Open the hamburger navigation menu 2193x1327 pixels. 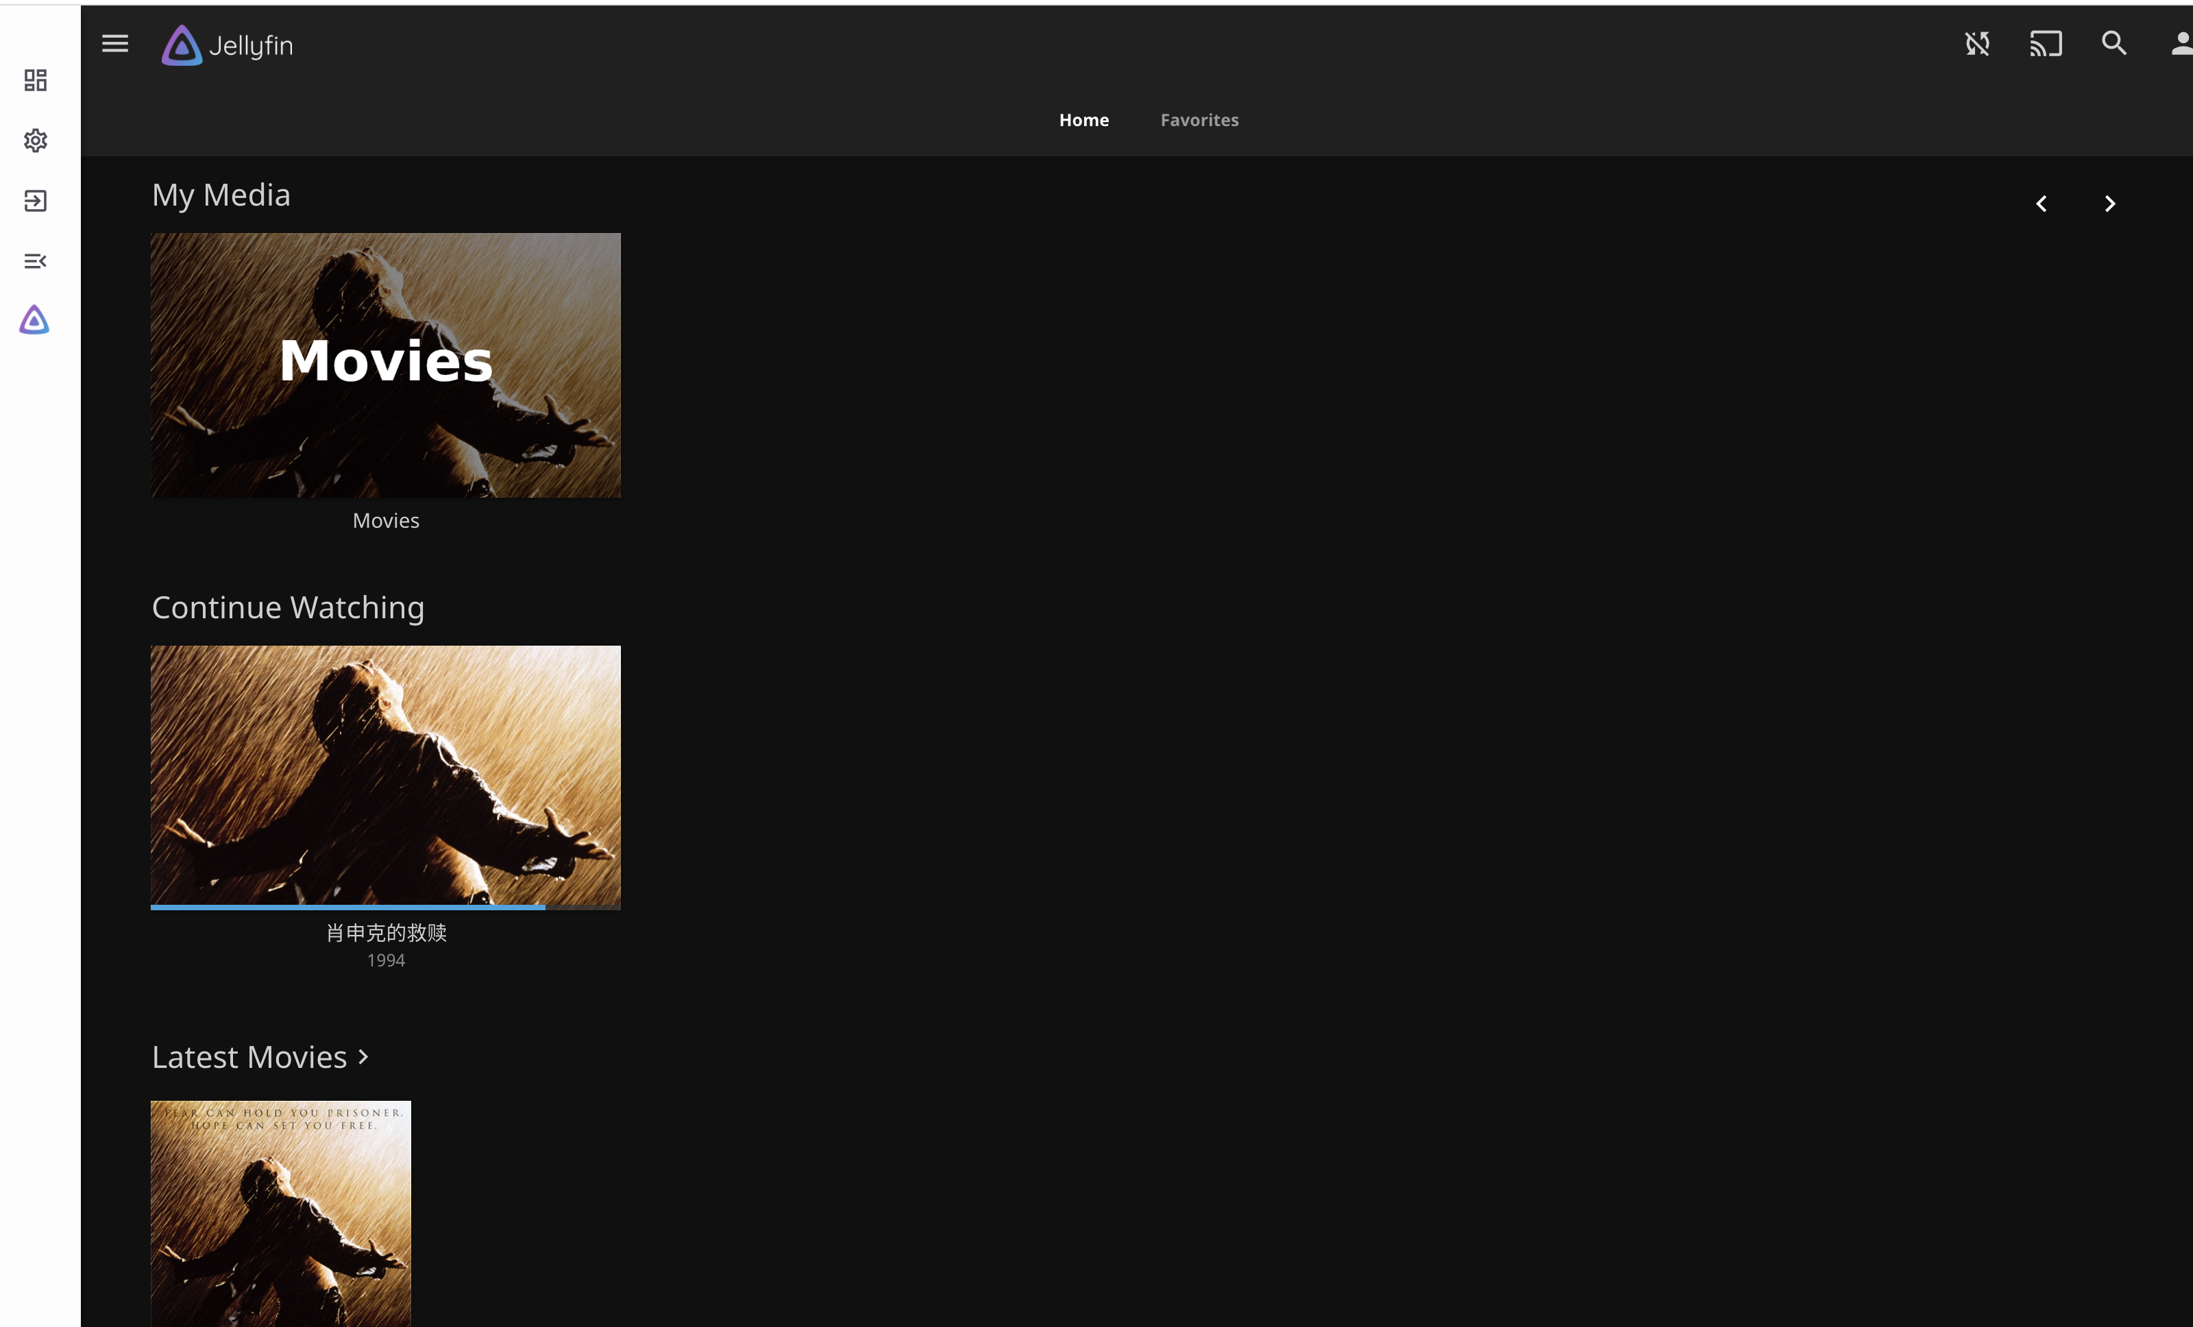[115, 44]
